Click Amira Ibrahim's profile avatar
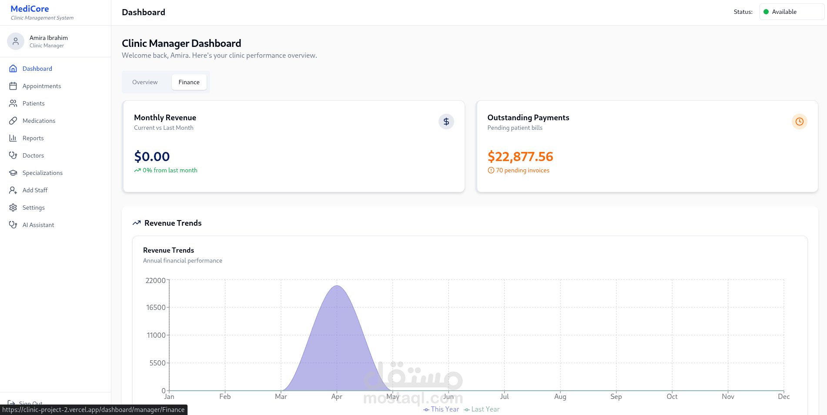The image size is (827, 415). point(16,41)
